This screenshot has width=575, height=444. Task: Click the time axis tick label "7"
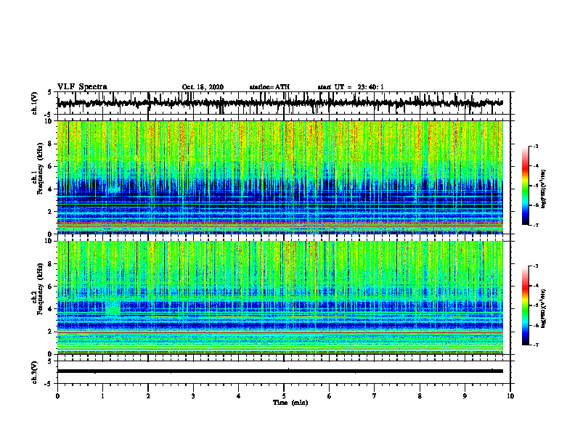click(375, 396)
